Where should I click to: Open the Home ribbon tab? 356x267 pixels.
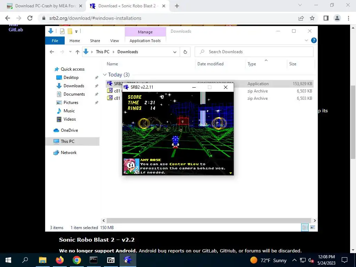pyautogui.click(x=75, y=41)
